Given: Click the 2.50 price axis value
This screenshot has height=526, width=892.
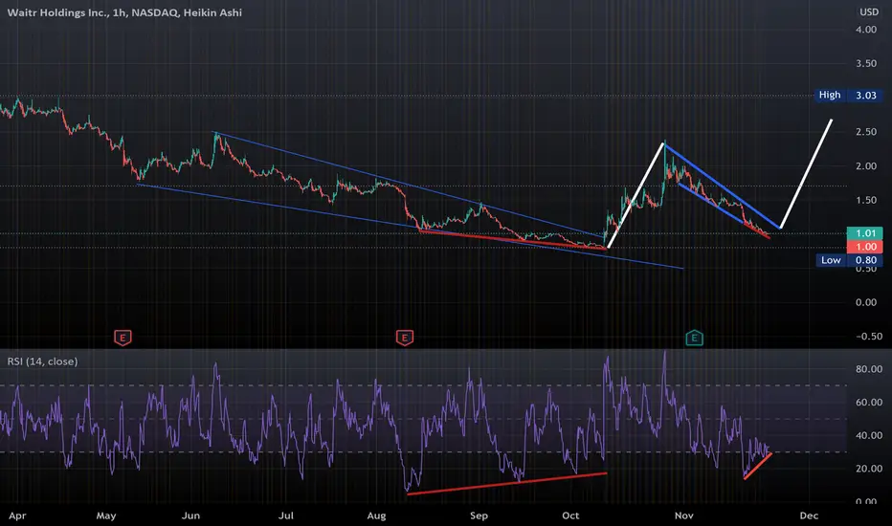Looking at the screenshot, I should (x=866, y=132).
